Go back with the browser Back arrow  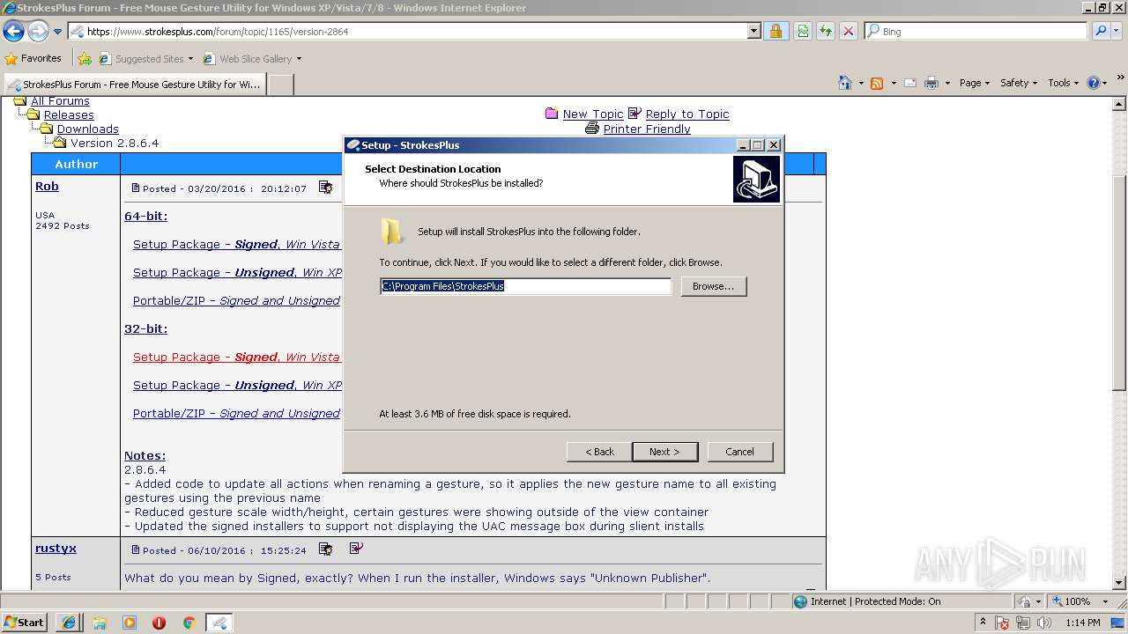point(14,32)
